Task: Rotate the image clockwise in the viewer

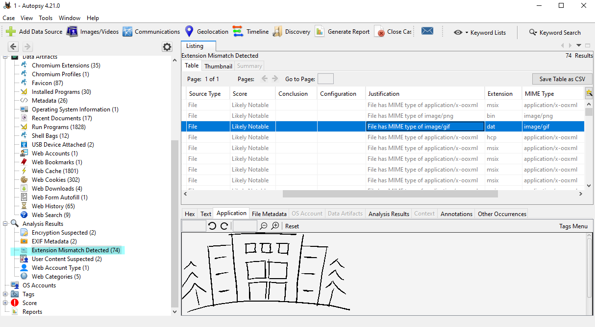Action: coord(224,226)
